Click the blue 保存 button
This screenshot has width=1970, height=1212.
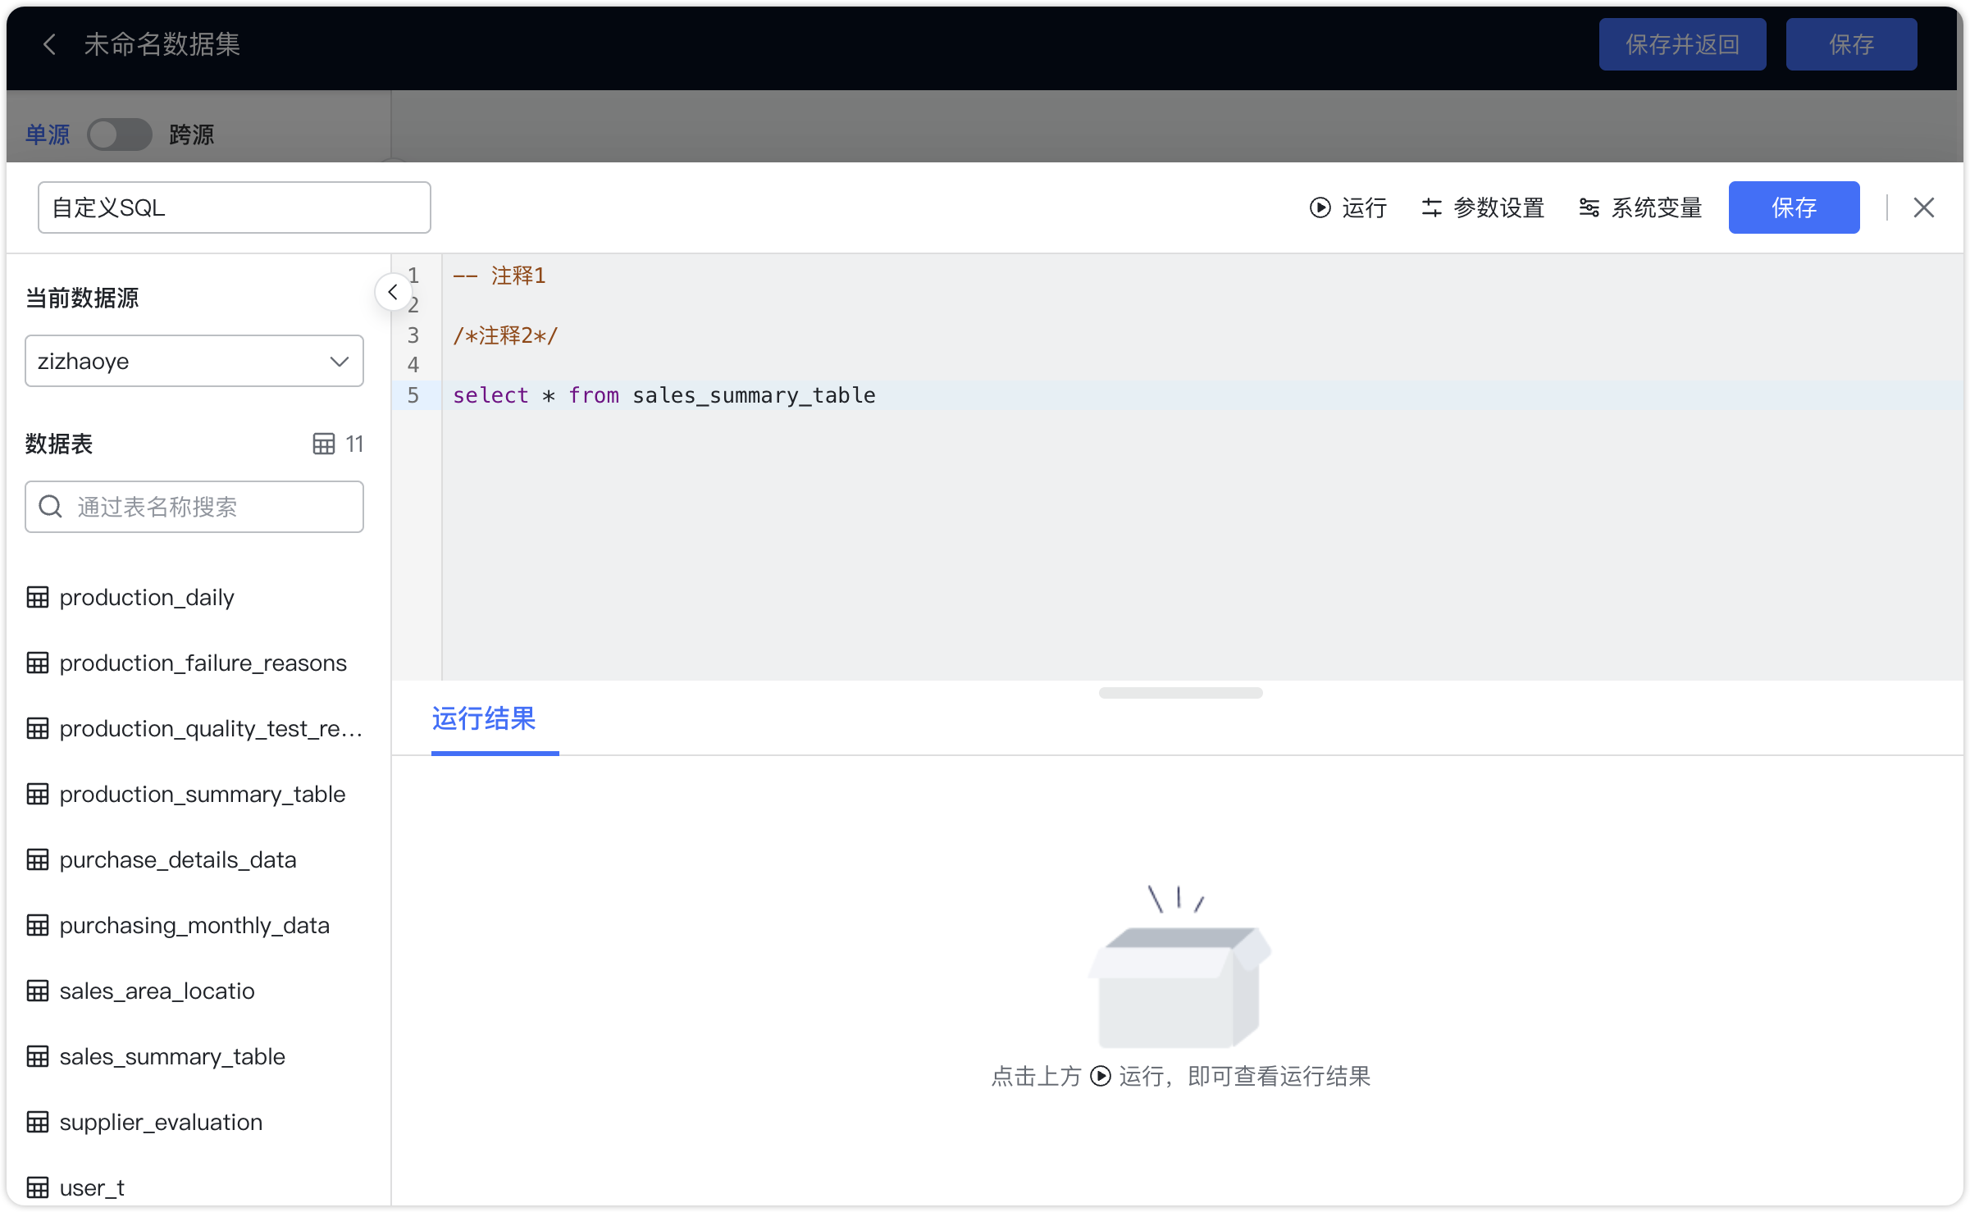point(1794,207)
